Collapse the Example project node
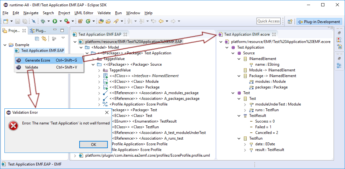 [5, 45]
